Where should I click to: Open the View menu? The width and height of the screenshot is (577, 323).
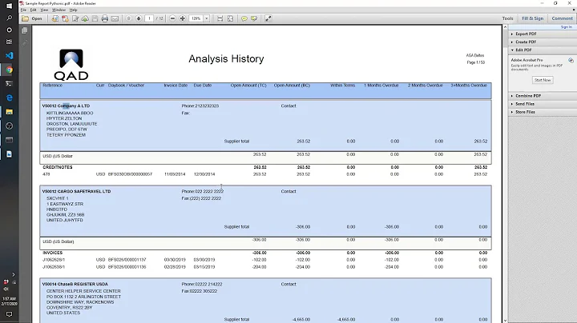click(x=44, y=10)
